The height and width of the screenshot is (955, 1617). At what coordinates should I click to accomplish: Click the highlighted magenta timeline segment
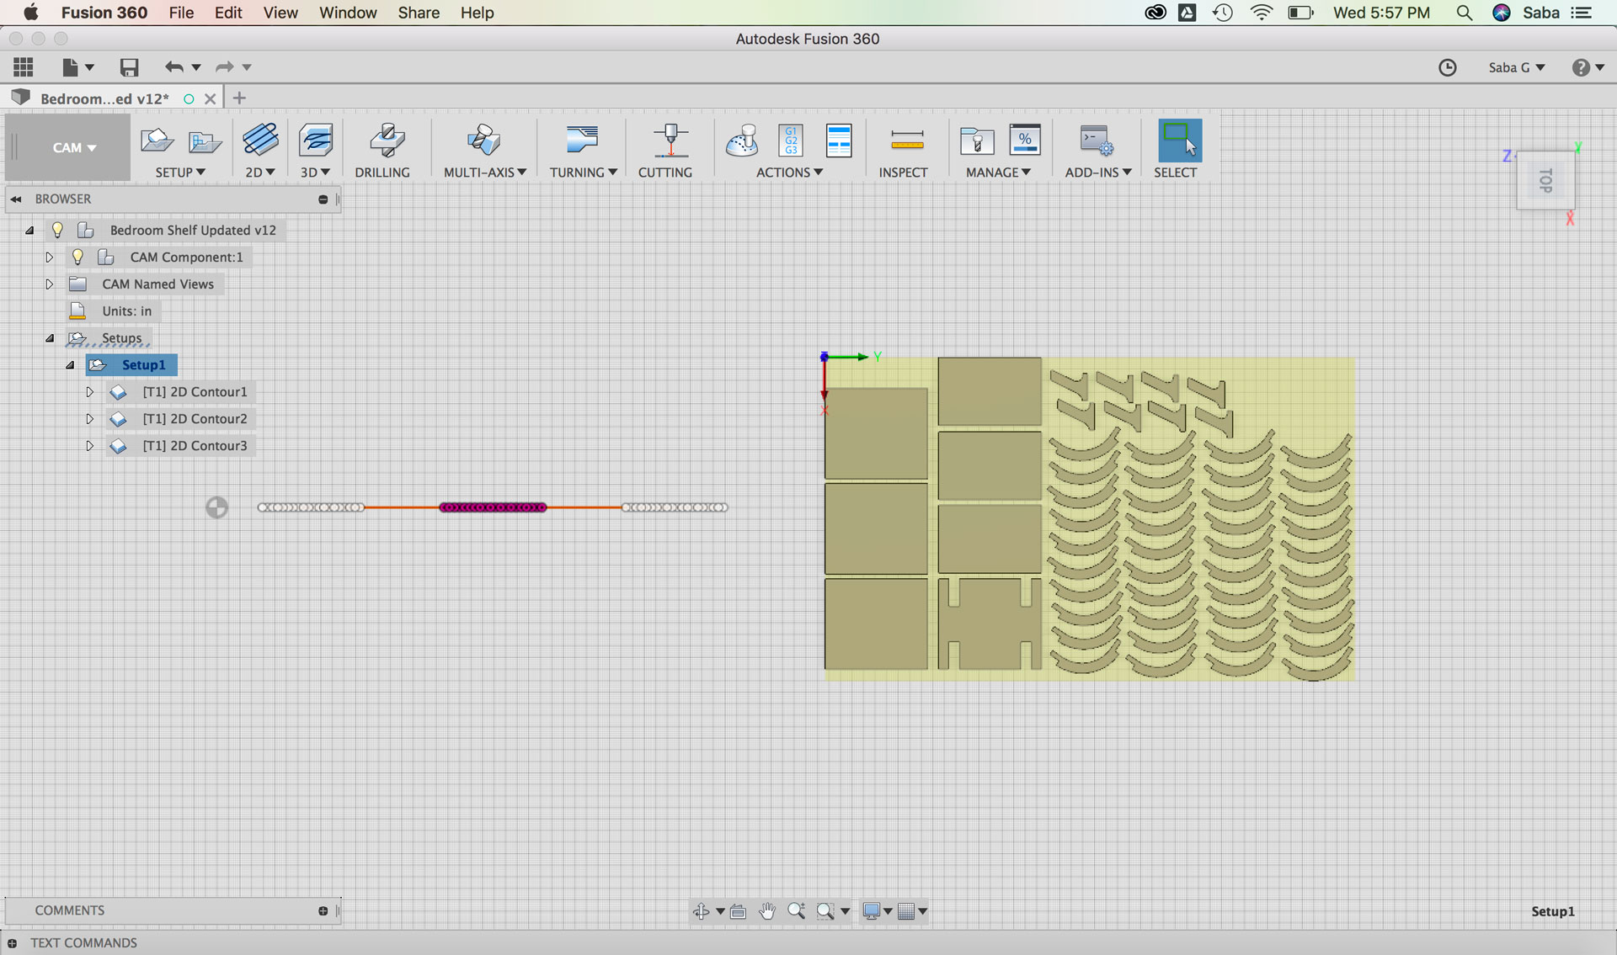pos(493,507)
